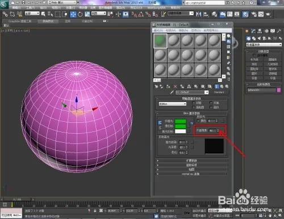
Task: Activate the Select and Rotate tool
Action: 80,14
